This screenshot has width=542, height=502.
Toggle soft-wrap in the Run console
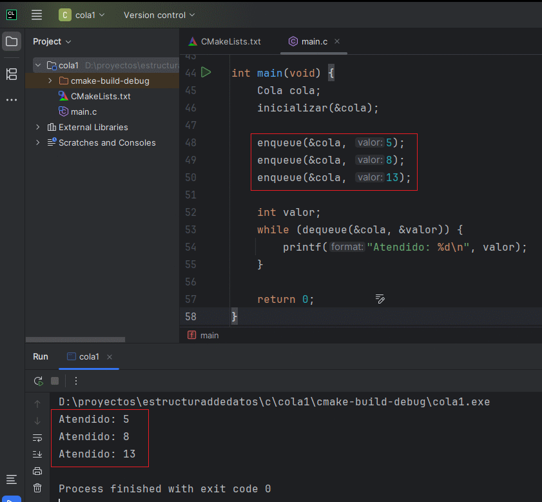coord(37,438)
